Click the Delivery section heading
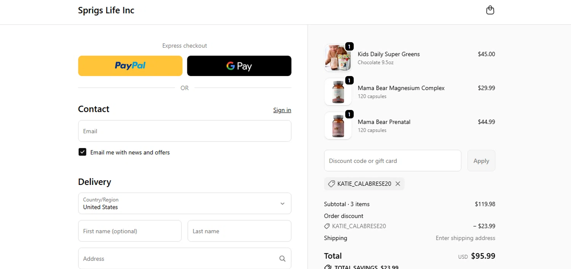The image size is (571, 269). [x=94, y=182]
